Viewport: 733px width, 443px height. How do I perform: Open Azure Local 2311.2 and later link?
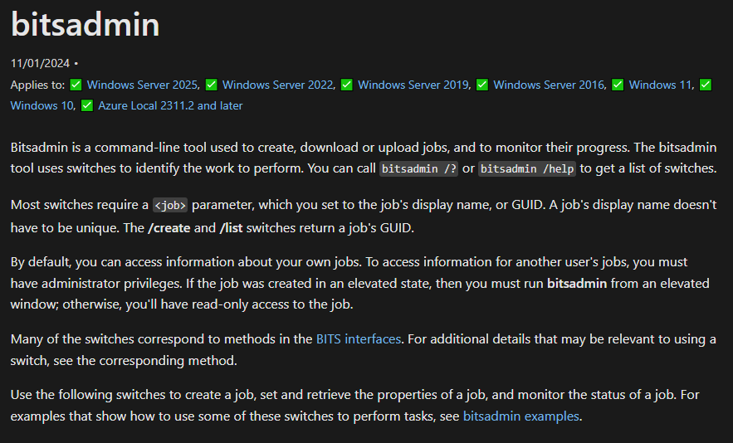point(170,105)
